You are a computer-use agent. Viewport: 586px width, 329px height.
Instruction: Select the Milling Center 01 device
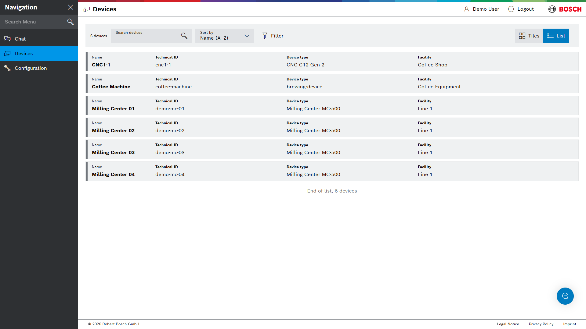pyautogui.click(x=332, y=105)
